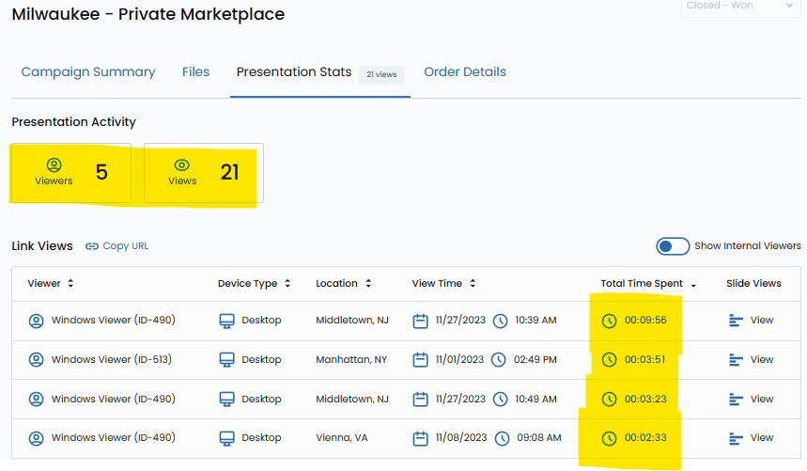This screenshot has width=807, height=471.
Task: Open the Order Details tab
Action: click(465, 72)
